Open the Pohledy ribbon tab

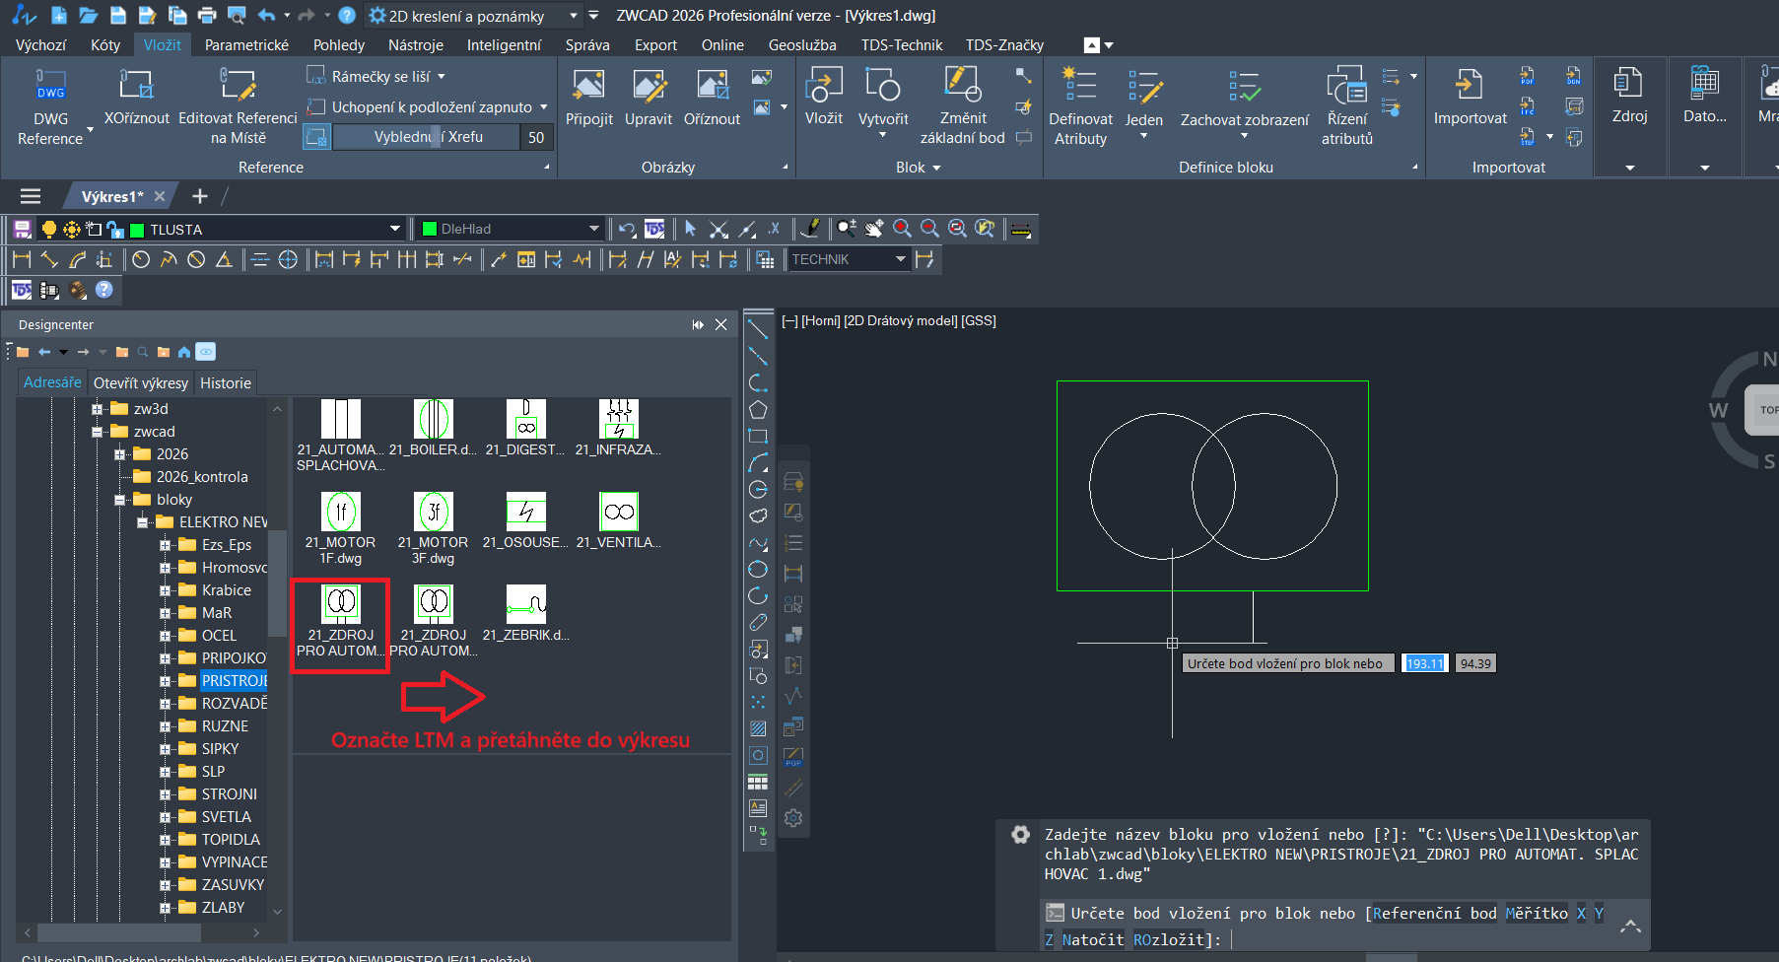coord(338,45)
